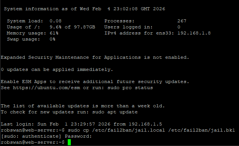Select the 'System load: 0.08' value
Viewport: 239px width, 146px height.
point(56,21)
